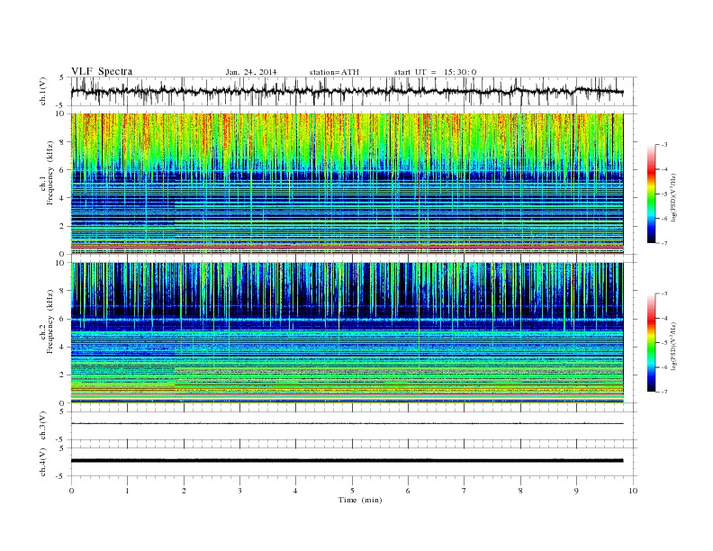
Task: Click time axis tick label "10" at bottom right
Action: click(633, 491)
